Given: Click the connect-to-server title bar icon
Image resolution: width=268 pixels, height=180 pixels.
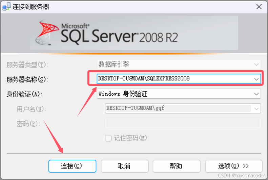Looking at the screenshot, I should (6, 6).
